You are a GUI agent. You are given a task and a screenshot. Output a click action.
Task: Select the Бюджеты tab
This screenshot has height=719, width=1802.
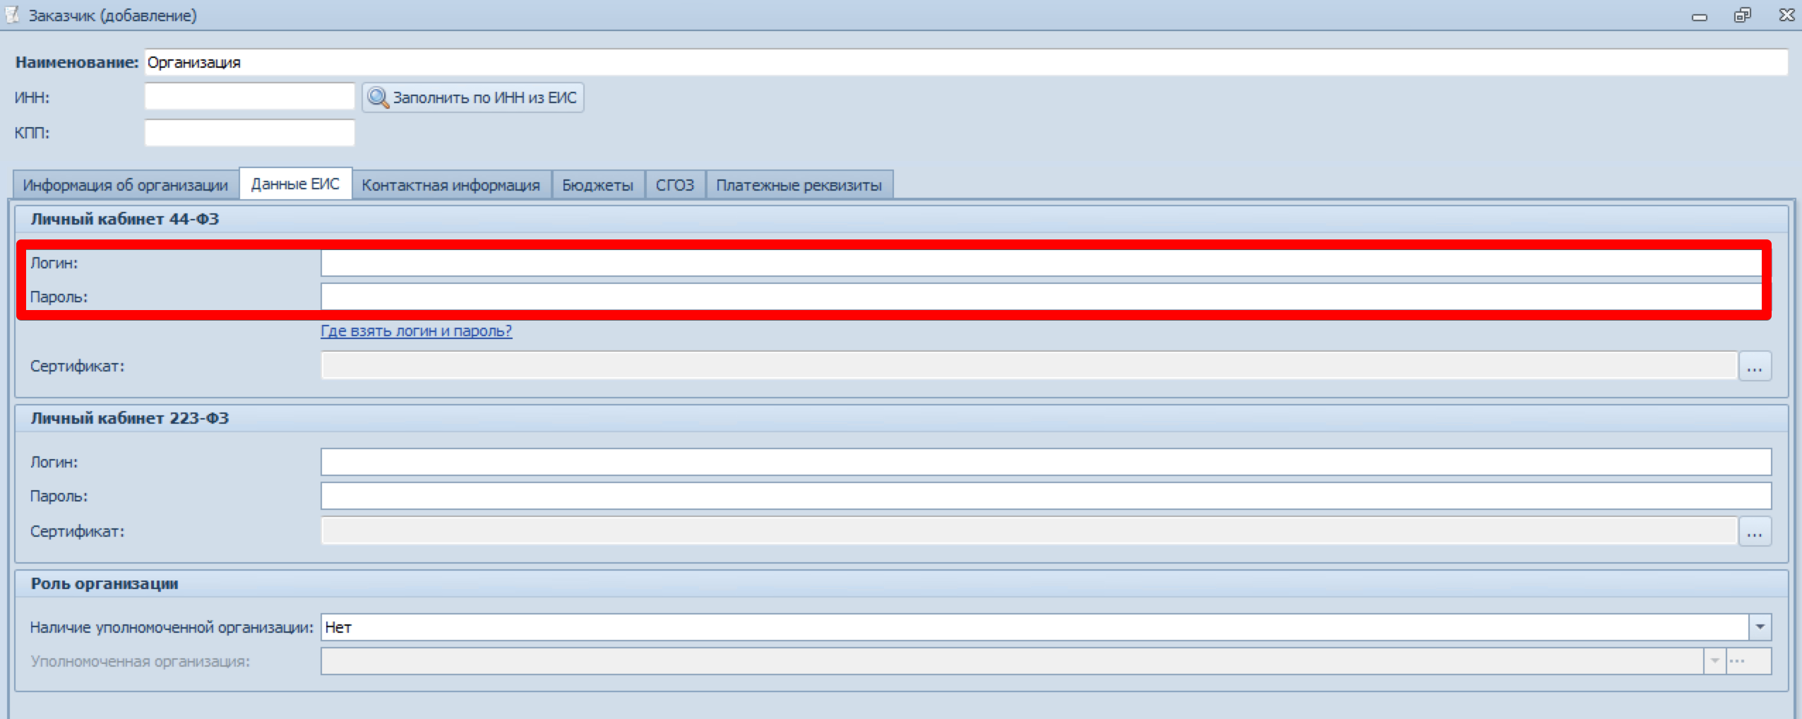point(598,185)
